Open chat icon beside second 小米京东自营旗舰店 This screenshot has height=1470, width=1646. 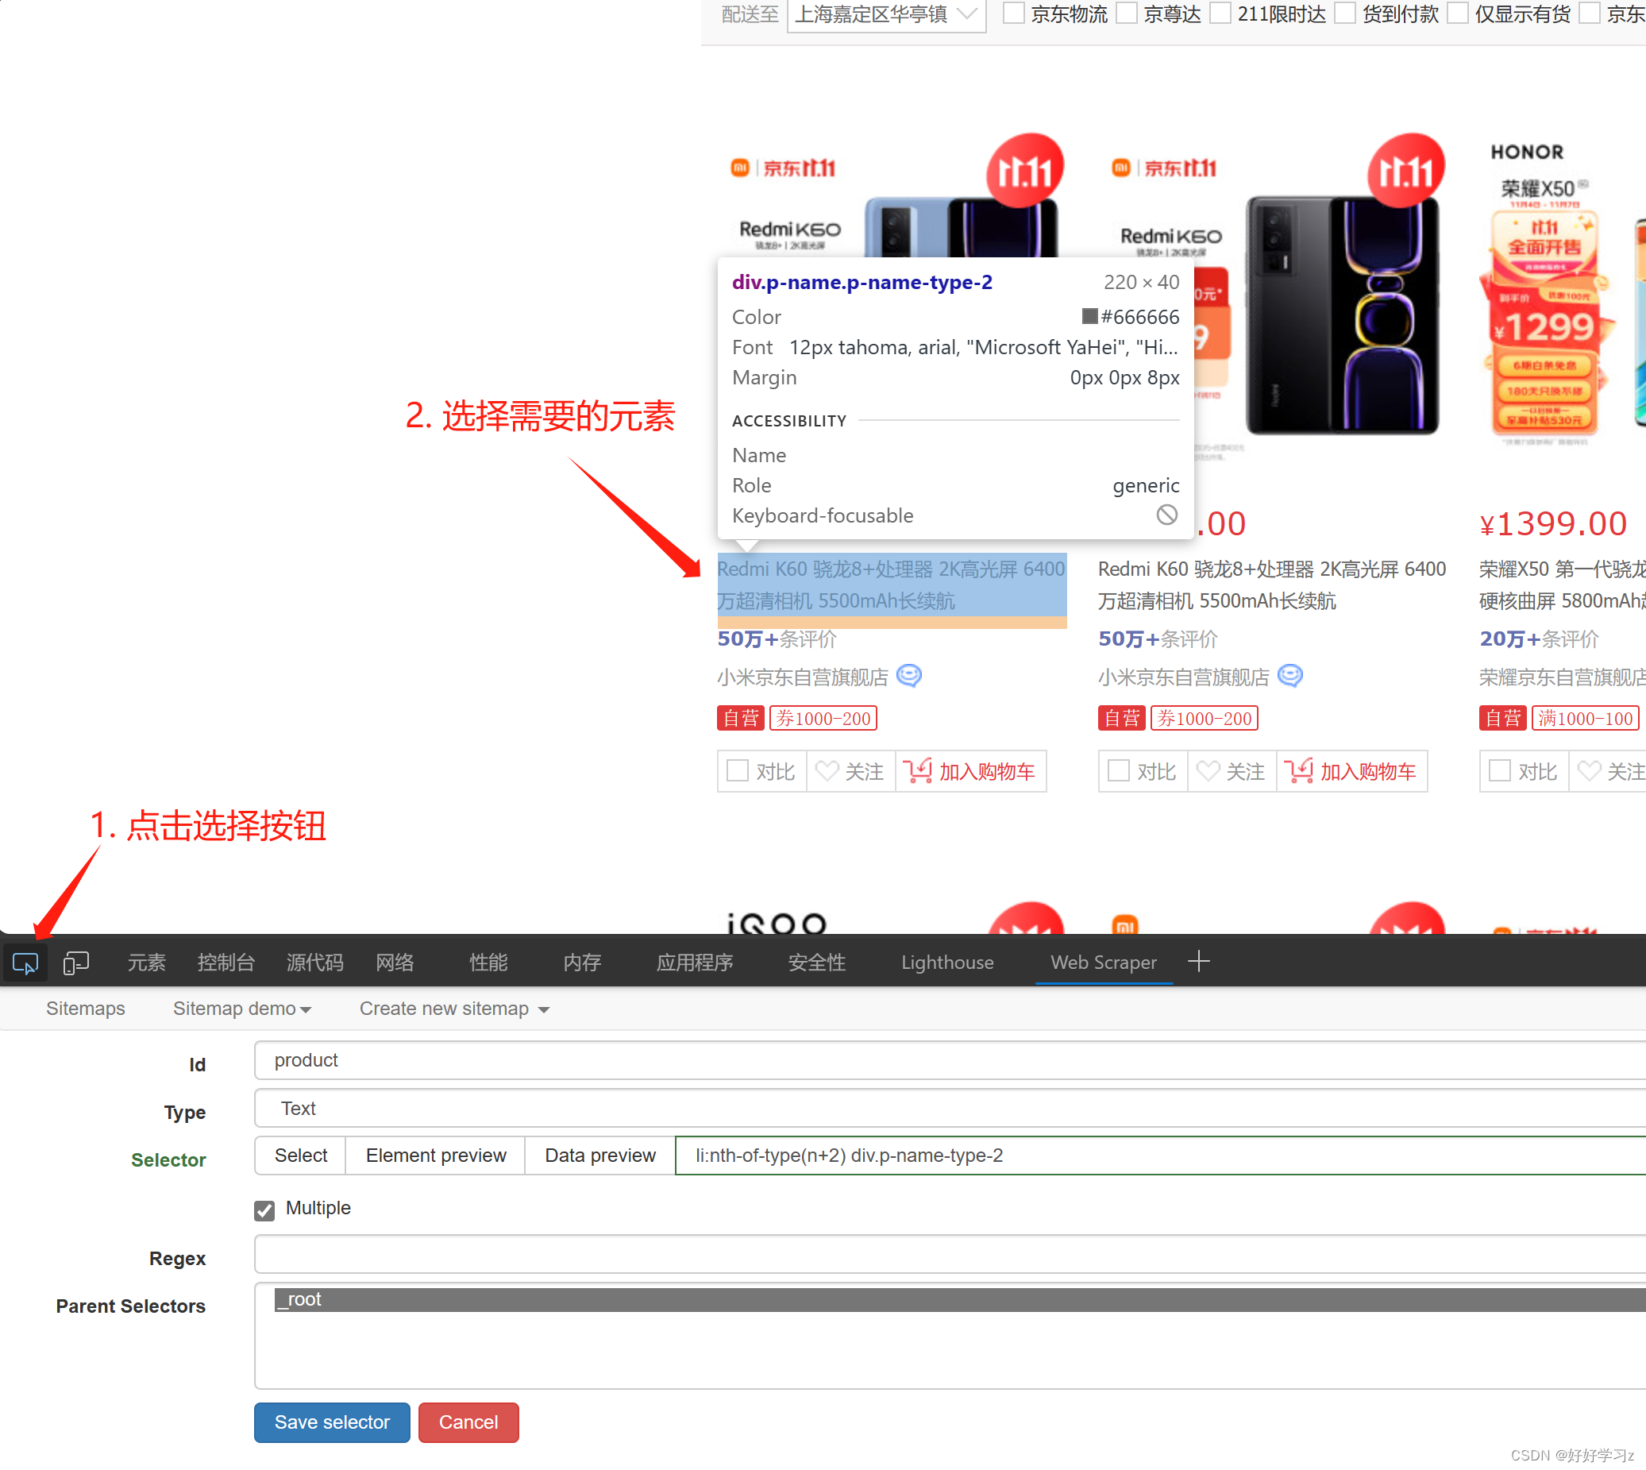point(1289,675)
